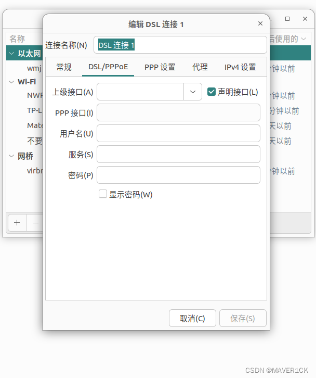Focus the 密码(P) input field

pos(178,175)
